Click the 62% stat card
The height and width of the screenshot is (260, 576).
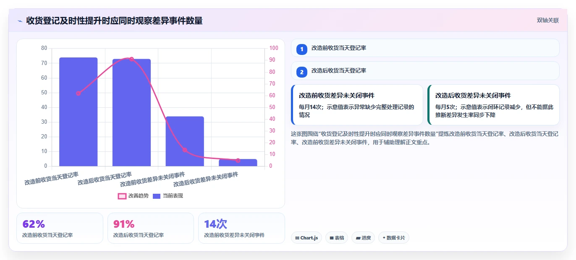[60, 228]
